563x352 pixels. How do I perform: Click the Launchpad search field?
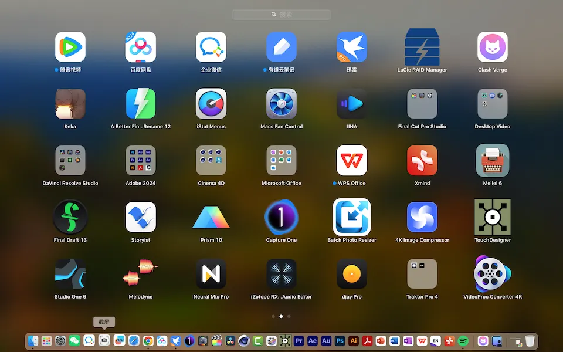(281, 15)
